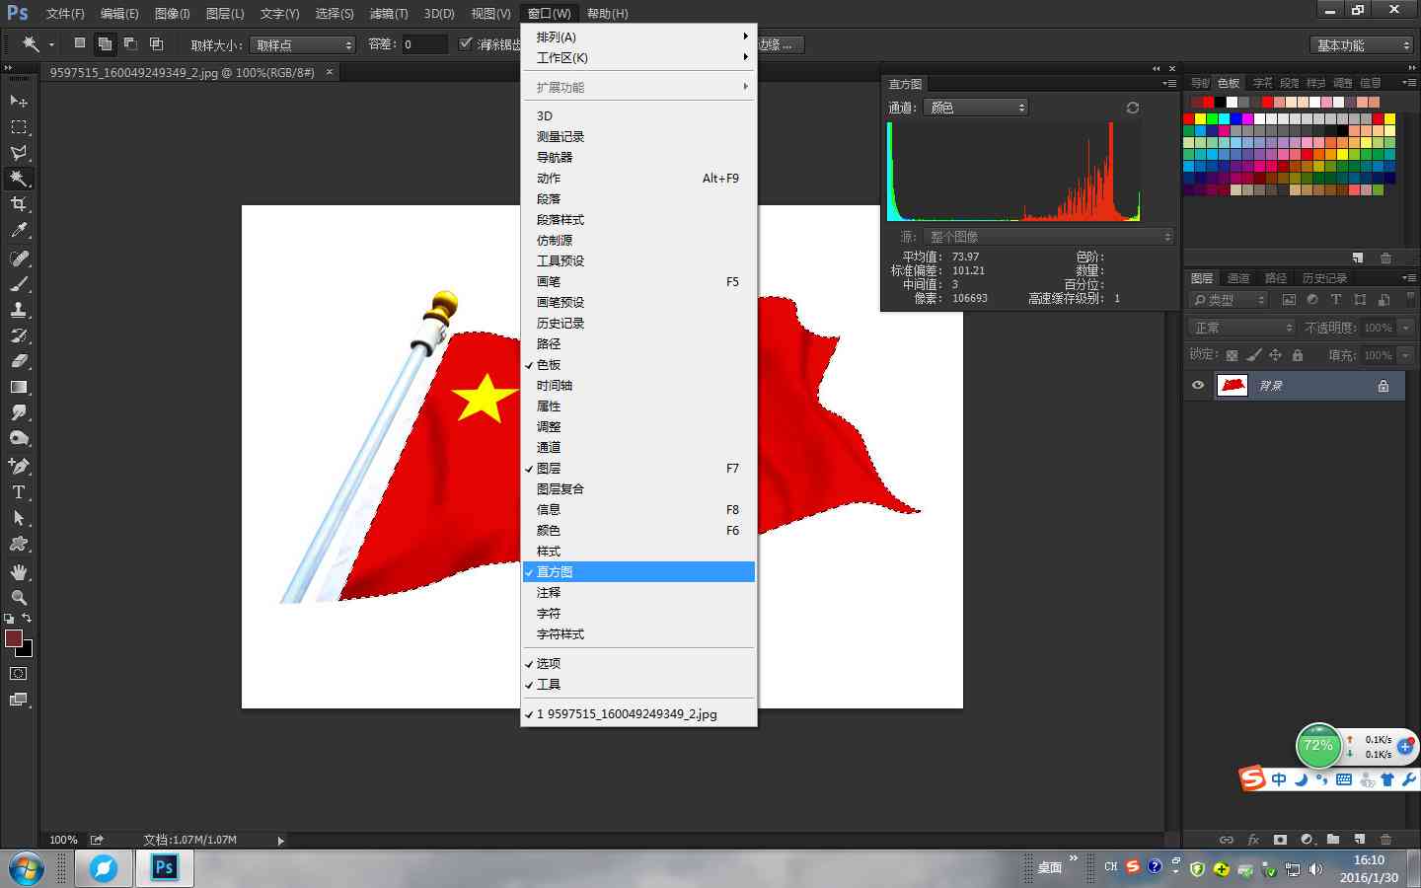Delete swatch using trash icon in Swatches panel
This screenshot has height=888, width=1421.
tap(1385, 258)
